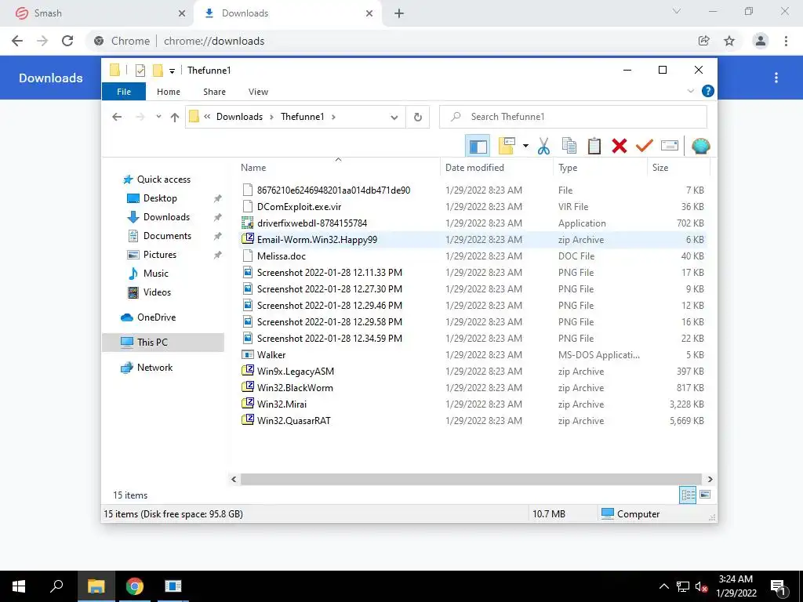This screenshot has height=602, width=803.
Task: Select Network in navigation pane
Action: click(154, 368)
